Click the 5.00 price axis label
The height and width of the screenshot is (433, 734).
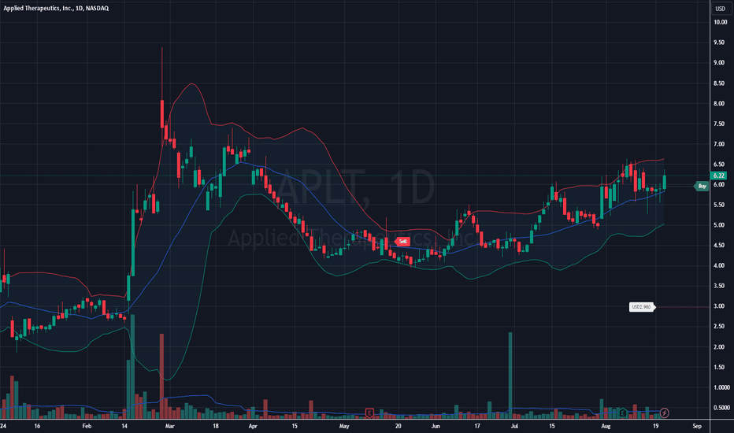coord(718,225)
